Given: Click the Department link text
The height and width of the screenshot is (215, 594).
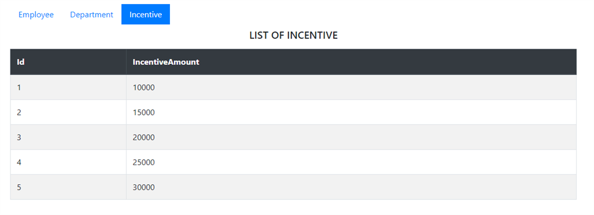Looking at the screenshot, I should coord(92,14).
